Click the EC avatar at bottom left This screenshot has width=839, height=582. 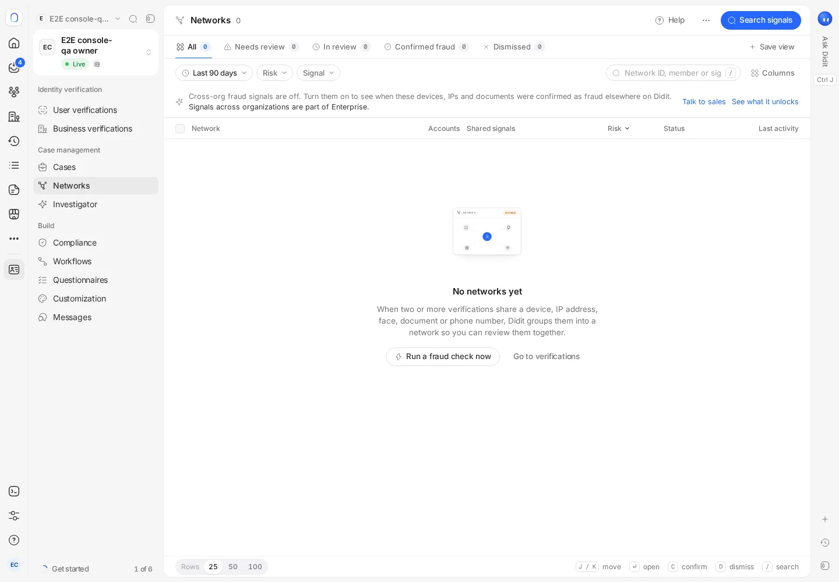[x=14, y=565]
